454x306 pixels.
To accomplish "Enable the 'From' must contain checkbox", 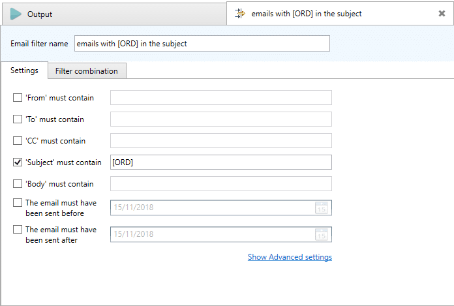I will (x=18, y=98).
